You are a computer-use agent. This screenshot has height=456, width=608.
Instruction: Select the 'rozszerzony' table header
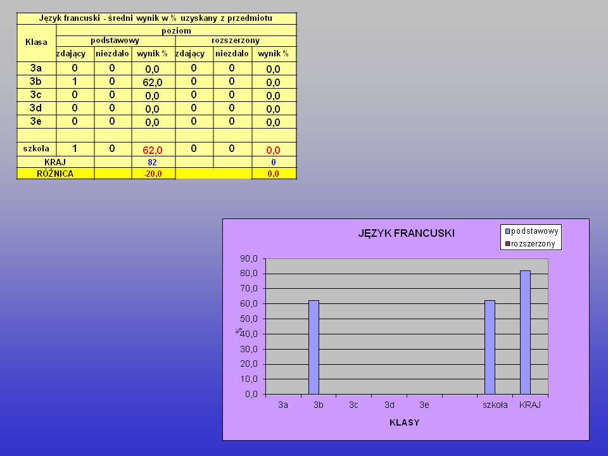[x=236, y=41]
